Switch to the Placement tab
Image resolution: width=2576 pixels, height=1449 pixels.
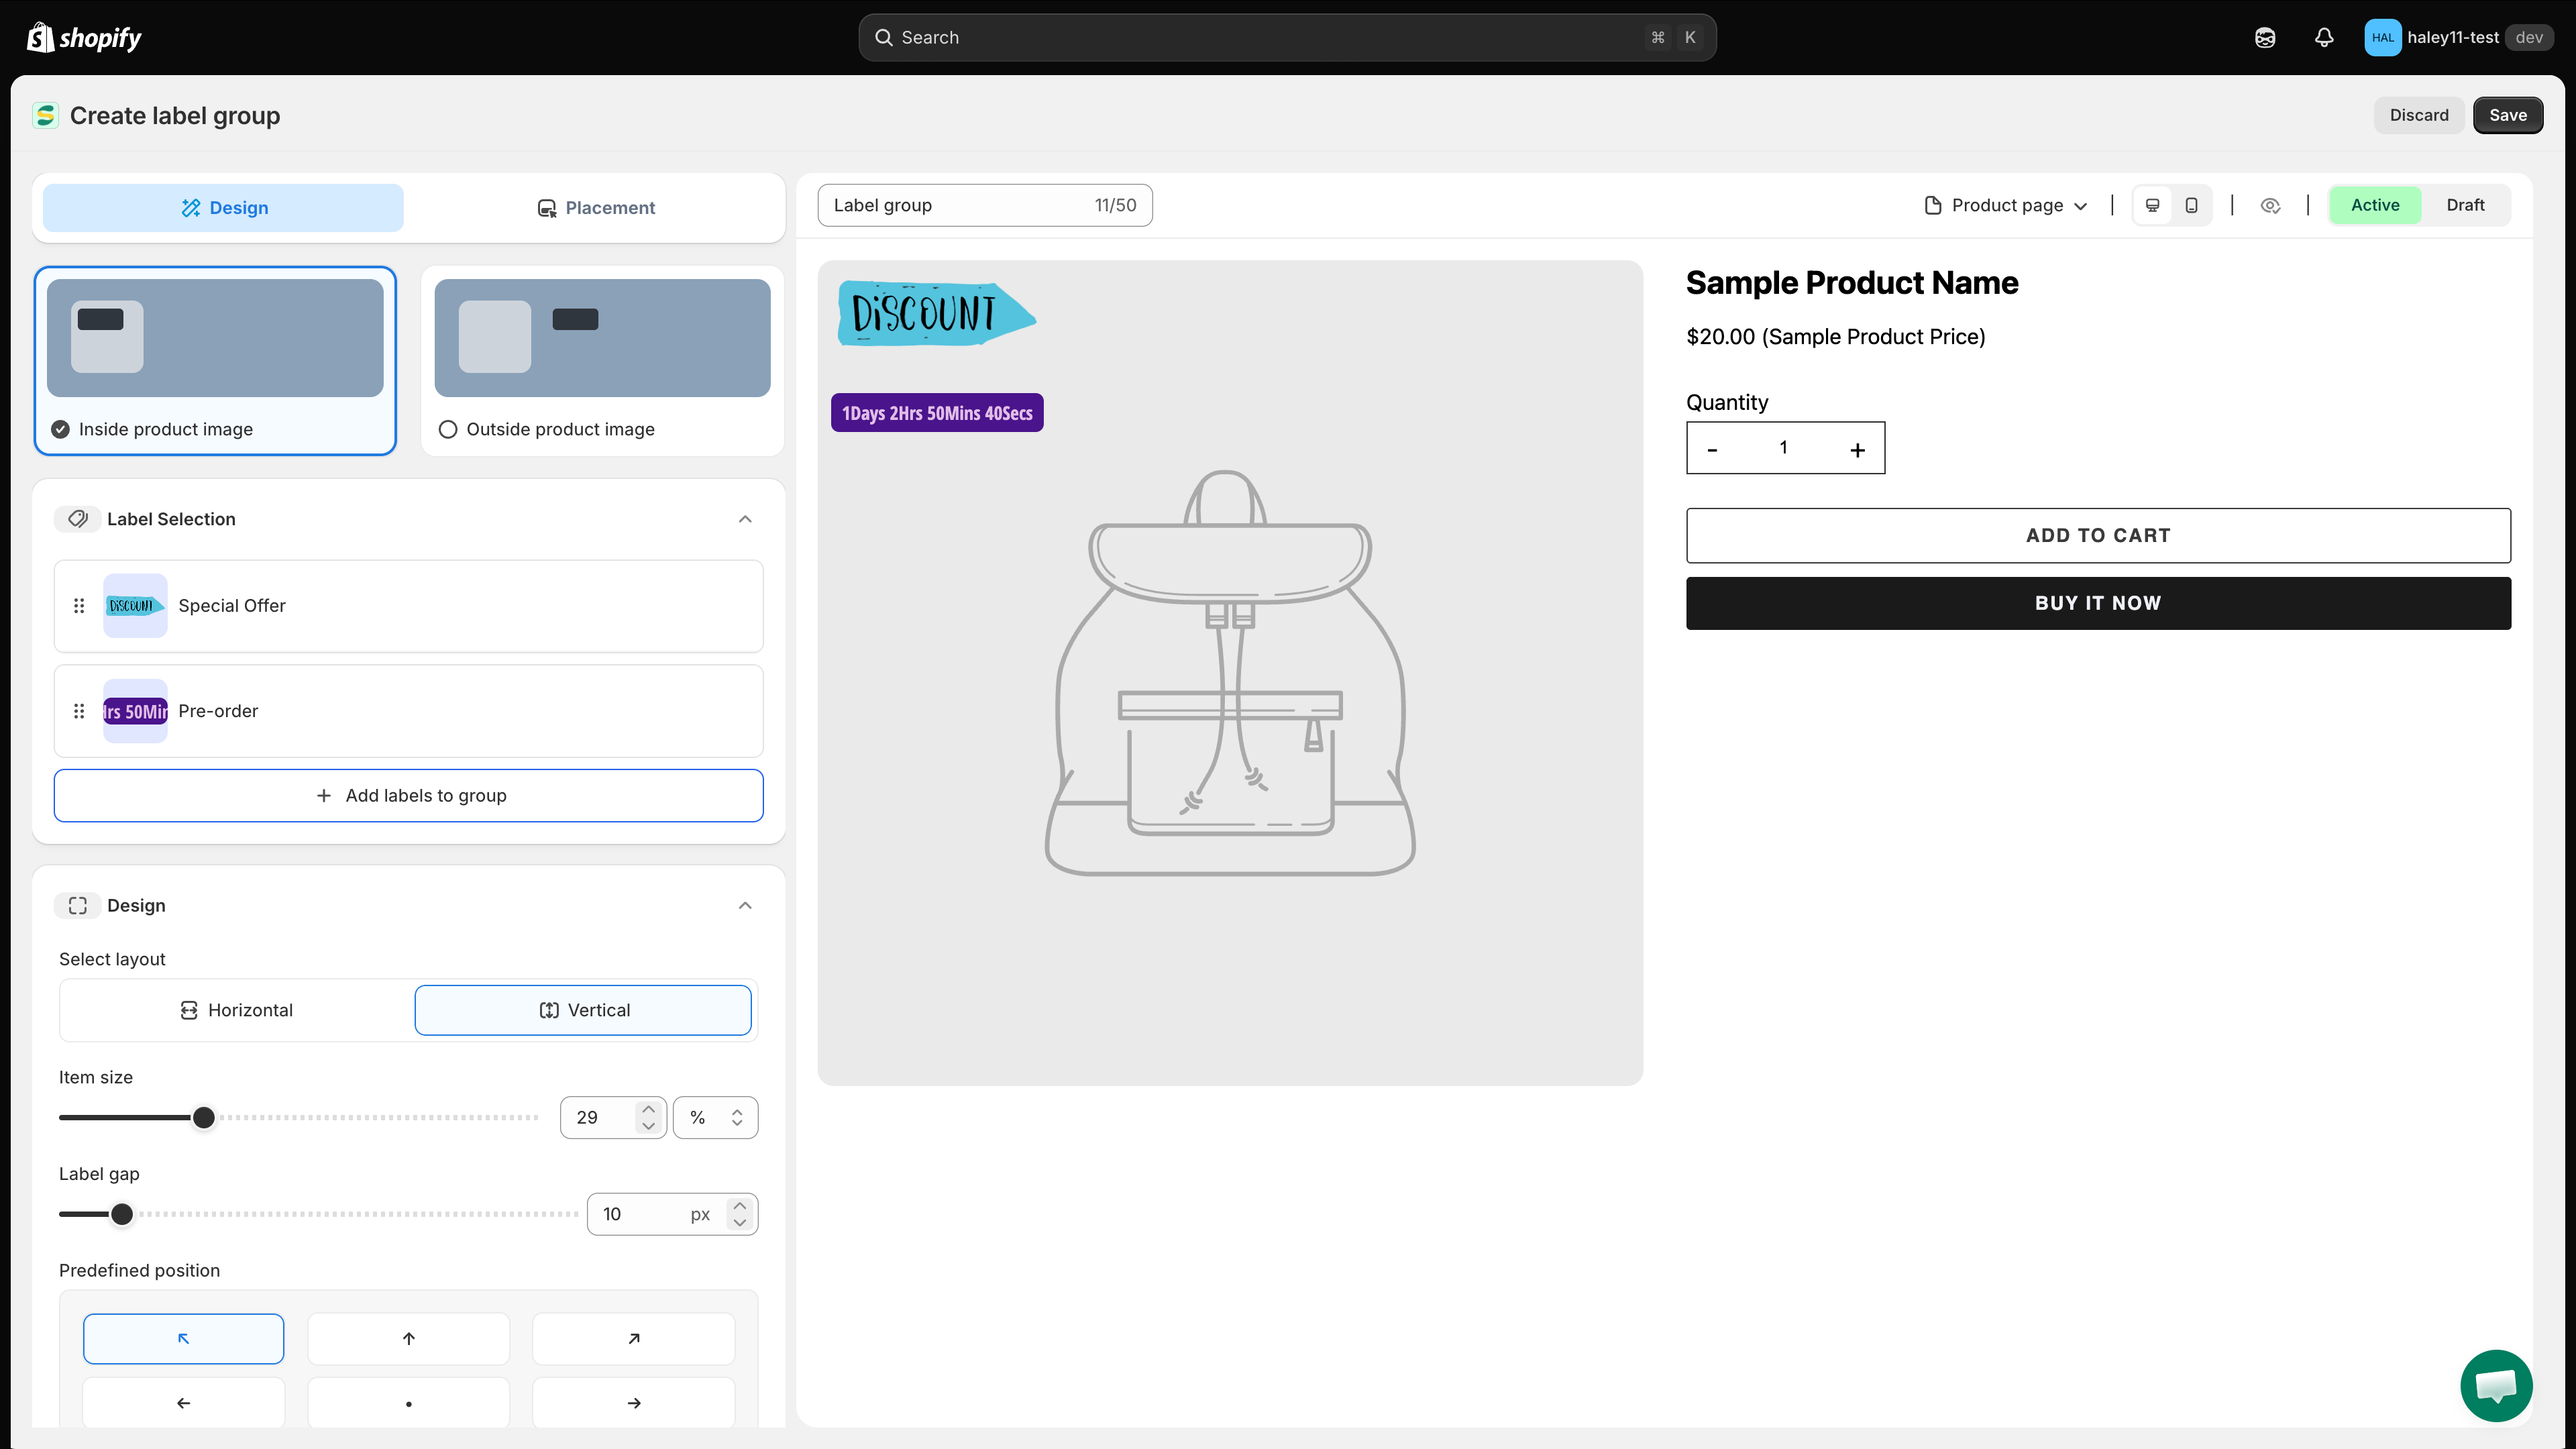tap(595, 207)
